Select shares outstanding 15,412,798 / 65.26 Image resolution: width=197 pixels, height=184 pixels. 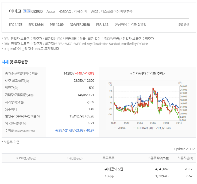(82, 116)
